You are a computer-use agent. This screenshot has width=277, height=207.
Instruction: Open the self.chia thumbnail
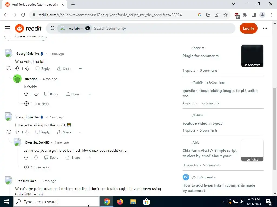coord(252,150)
